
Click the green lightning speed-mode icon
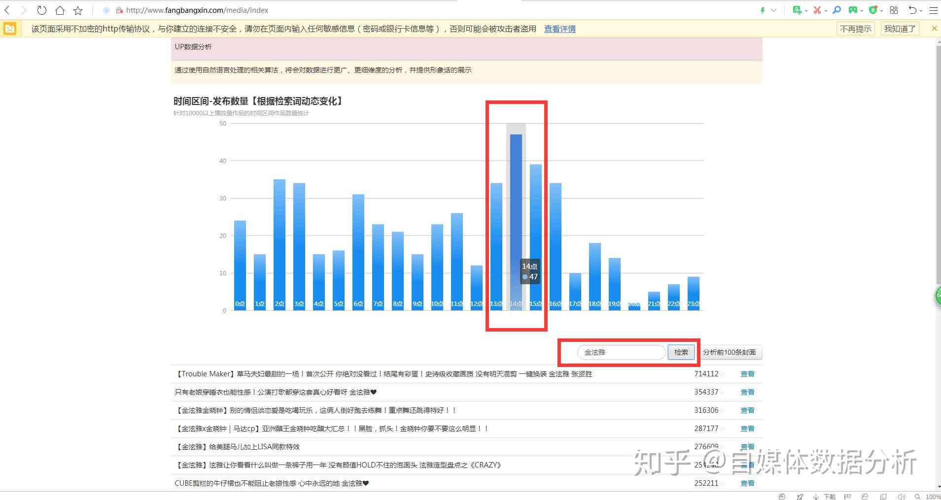point(763,10)
